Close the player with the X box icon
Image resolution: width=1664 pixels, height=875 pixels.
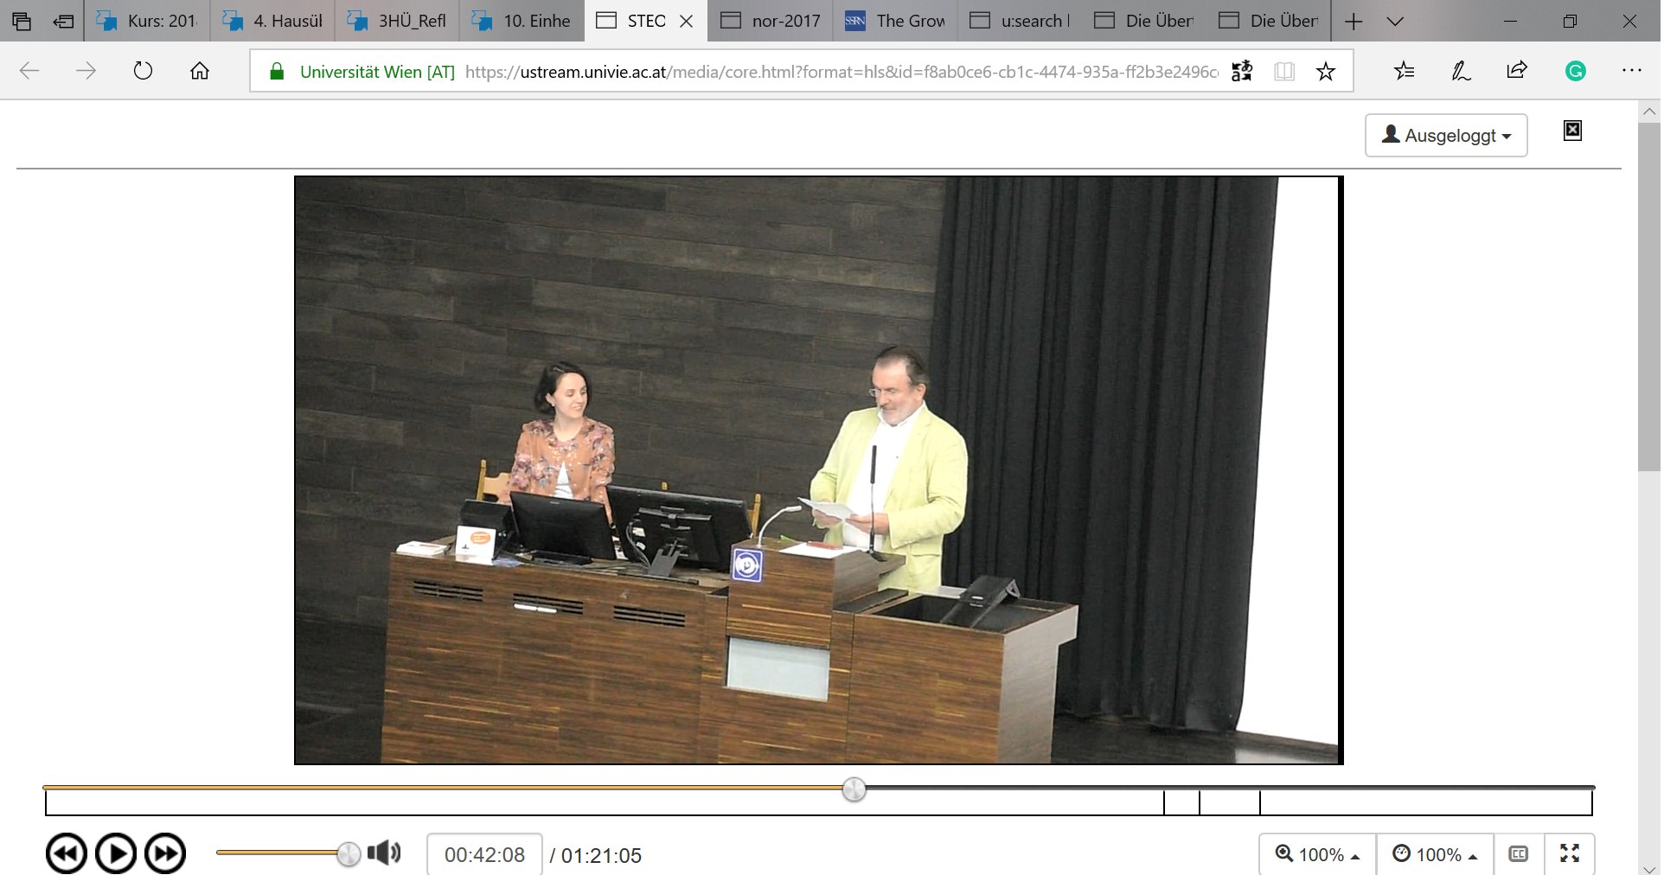click(x=1572, y=131)
